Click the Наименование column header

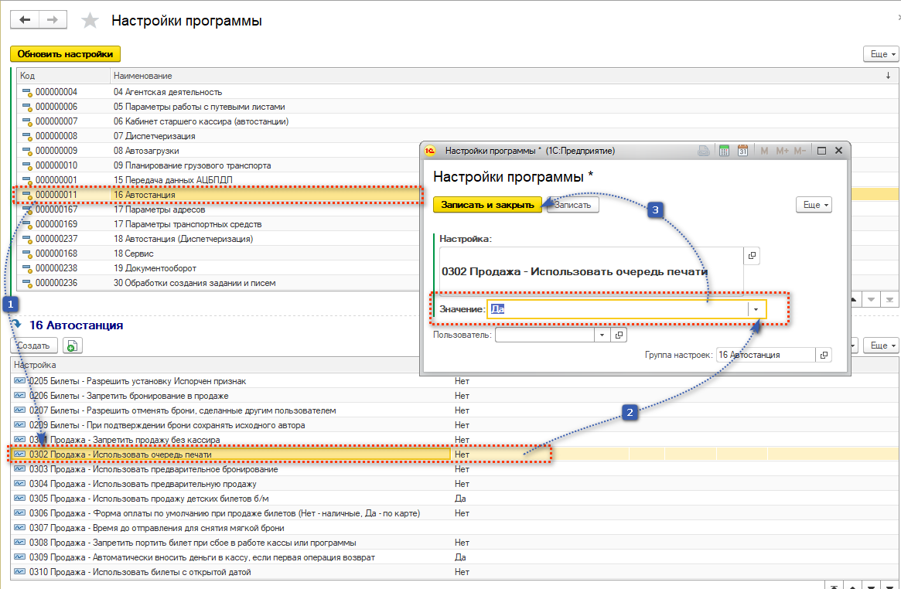[142, 76]
